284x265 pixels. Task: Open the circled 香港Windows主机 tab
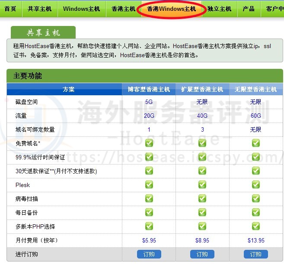pyautogui.click(x=172, y=9)
